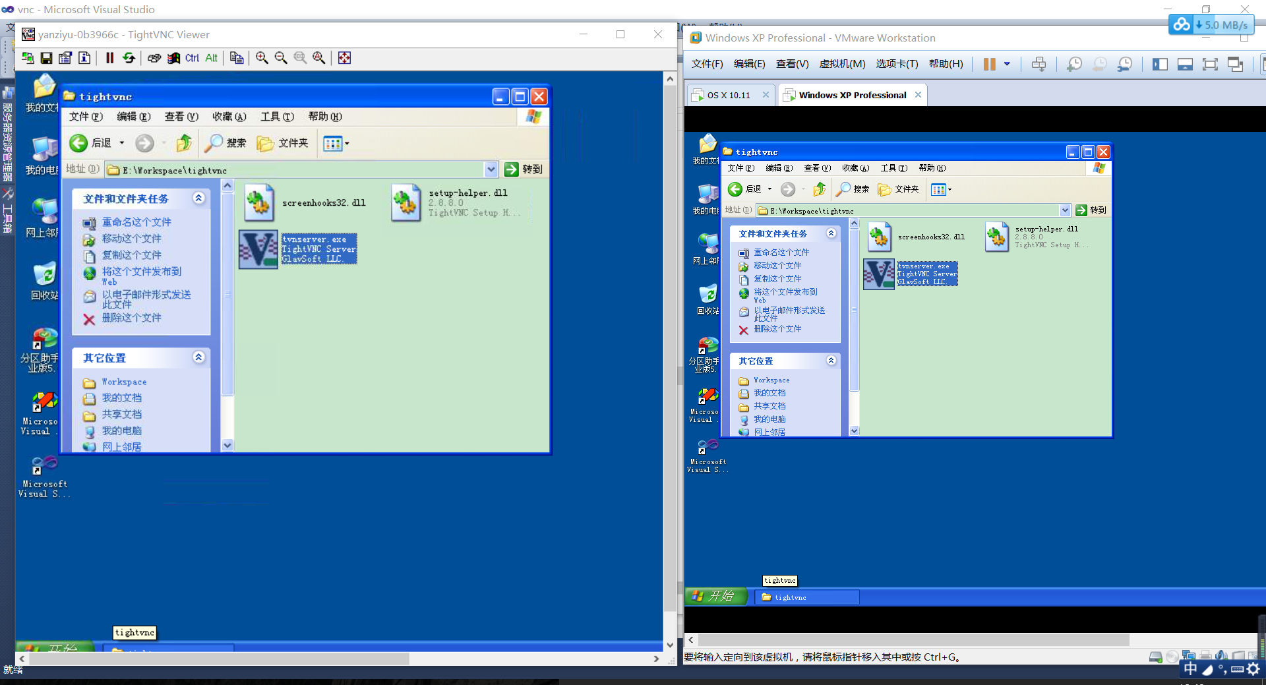Image resolution: width=1266 pixels, height=685 pixels.
Task: Switch to OS X 10.11 tab
Action: (x=730, y=95)
